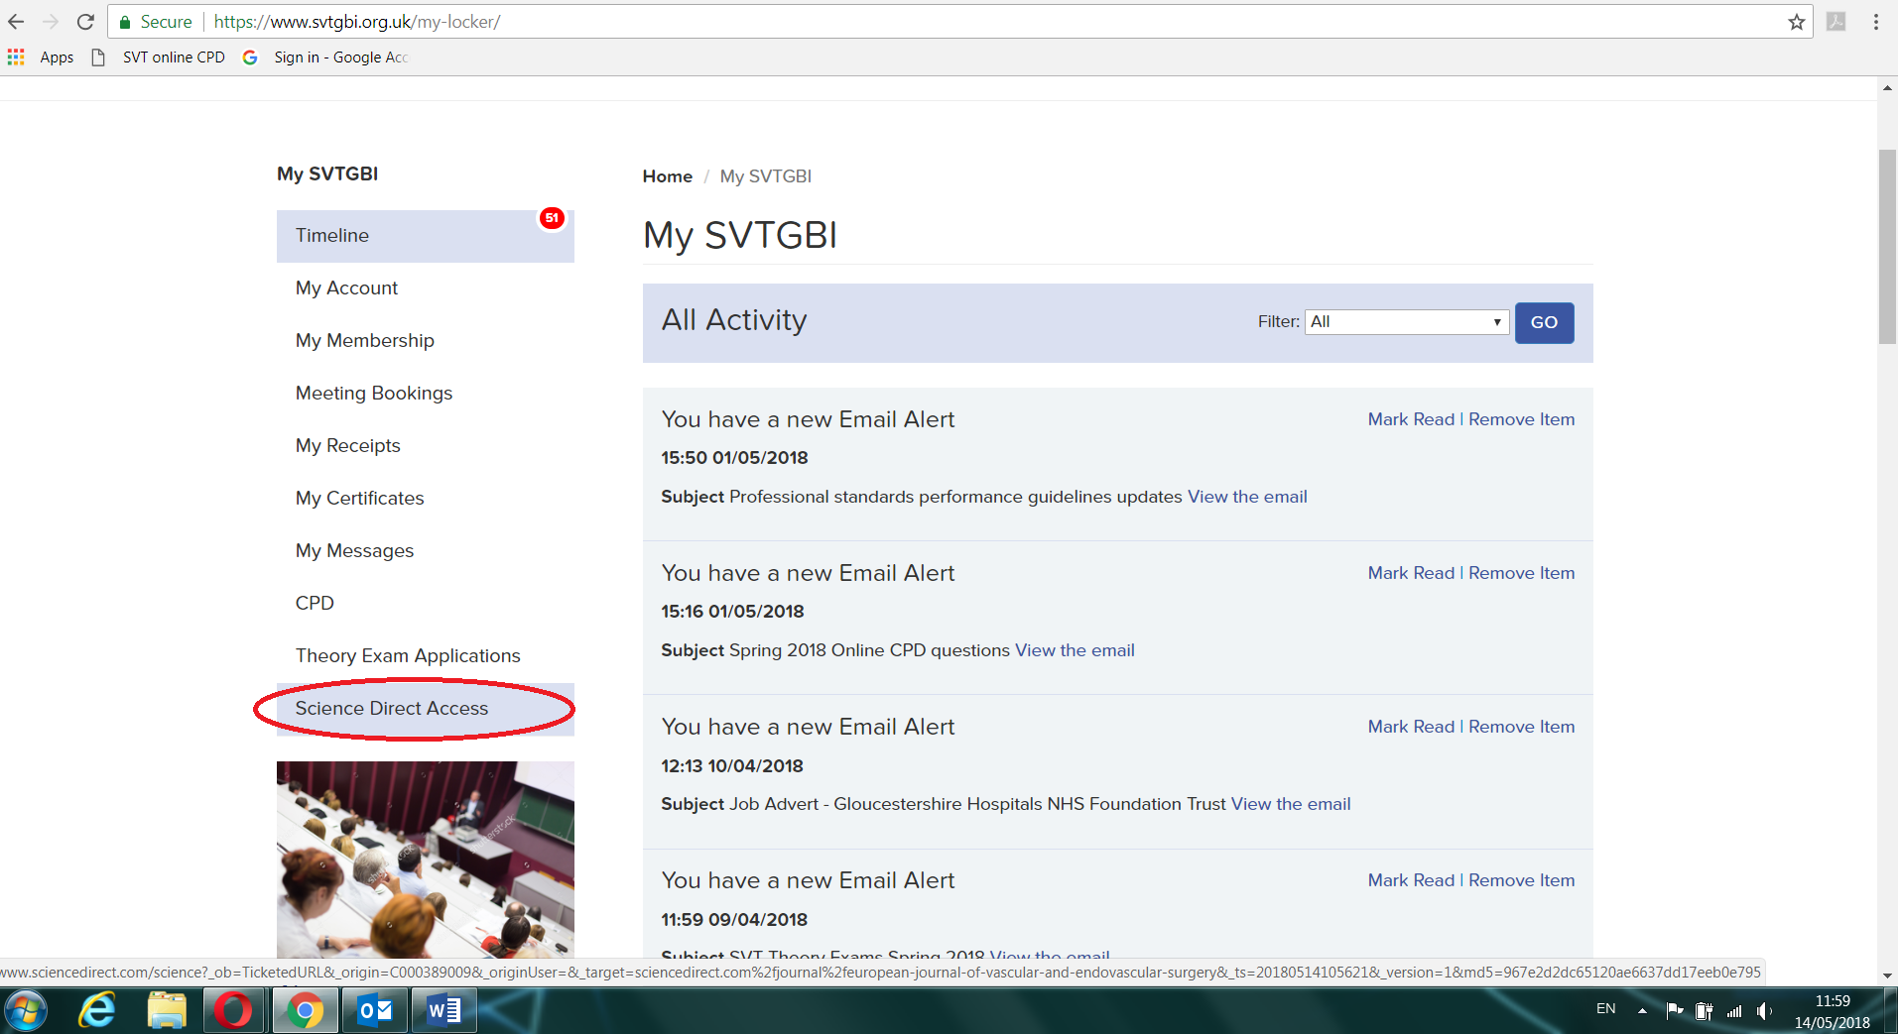The height and width of the screenshot is (1034, 1900).
Task: Open Microsoft Word from the taskbar
Action: [443, 1010]
